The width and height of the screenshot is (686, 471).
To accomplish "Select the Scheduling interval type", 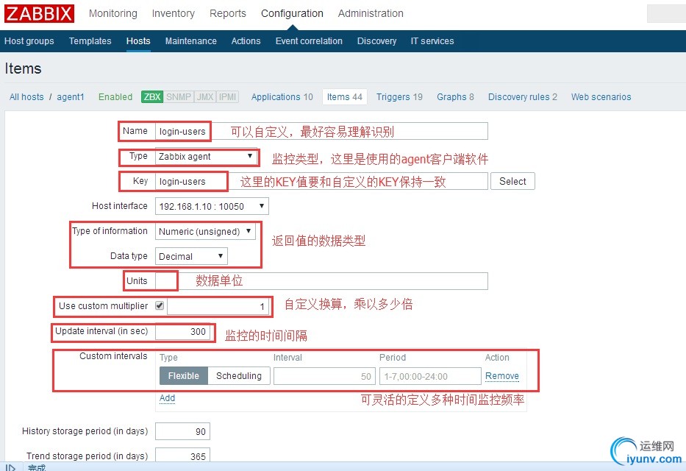I will (x=239, y=376).
